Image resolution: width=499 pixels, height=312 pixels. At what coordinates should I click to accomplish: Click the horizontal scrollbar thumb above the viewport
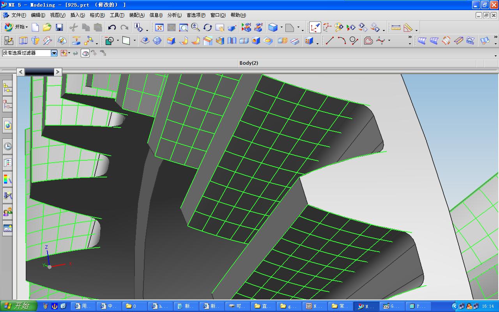[x=39, y=72]
